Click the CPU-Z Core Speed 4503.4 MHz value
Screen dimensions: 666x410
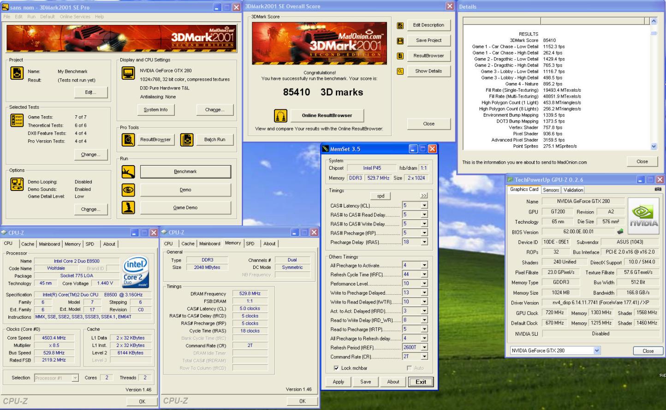55,338
